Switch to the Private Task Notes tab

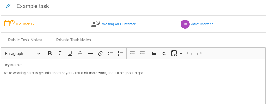click(74, 40)
